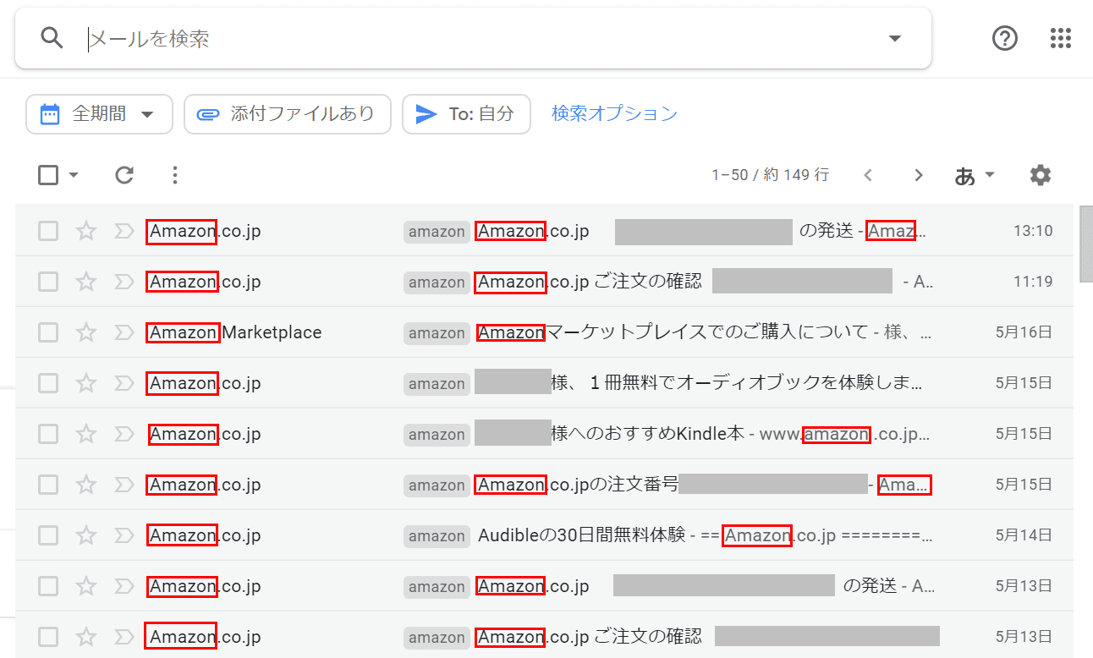The image size is (1093, 658).
Task: Select the 11:19 email checkbox
Action: (48, 282)
